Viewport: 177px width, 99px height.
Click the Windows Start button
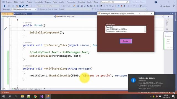[x=3, y=97]
